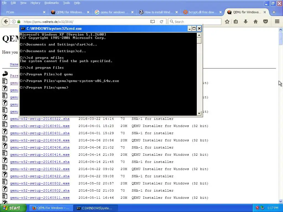Open the History menu
Screen dimensions: 283x212
click(x=35, y=3)
